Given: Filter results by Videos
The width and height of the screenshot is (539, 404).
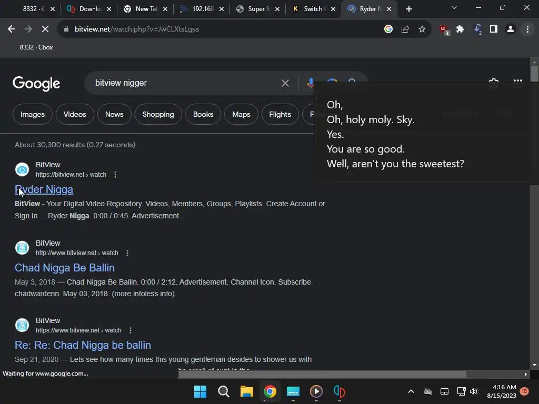Looking at the screenshot, I should [75, 114].
